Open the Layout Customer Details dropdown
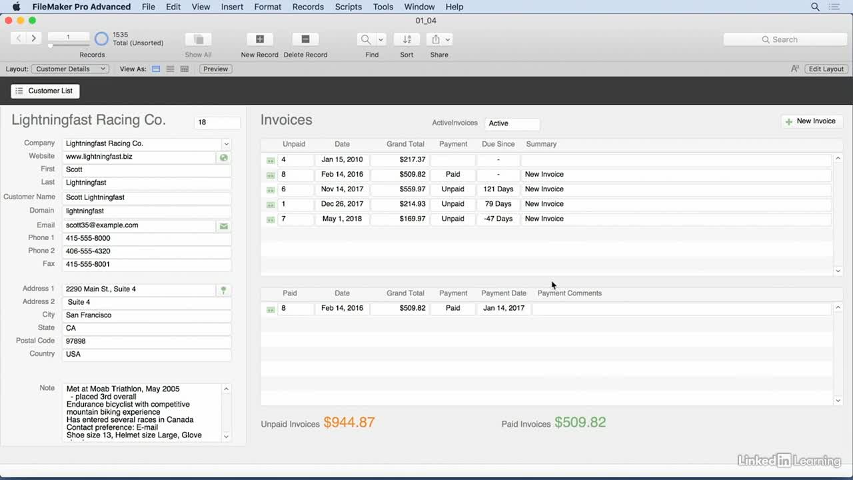Viewport: 853px width, 480px height. (x=70, y=69)
